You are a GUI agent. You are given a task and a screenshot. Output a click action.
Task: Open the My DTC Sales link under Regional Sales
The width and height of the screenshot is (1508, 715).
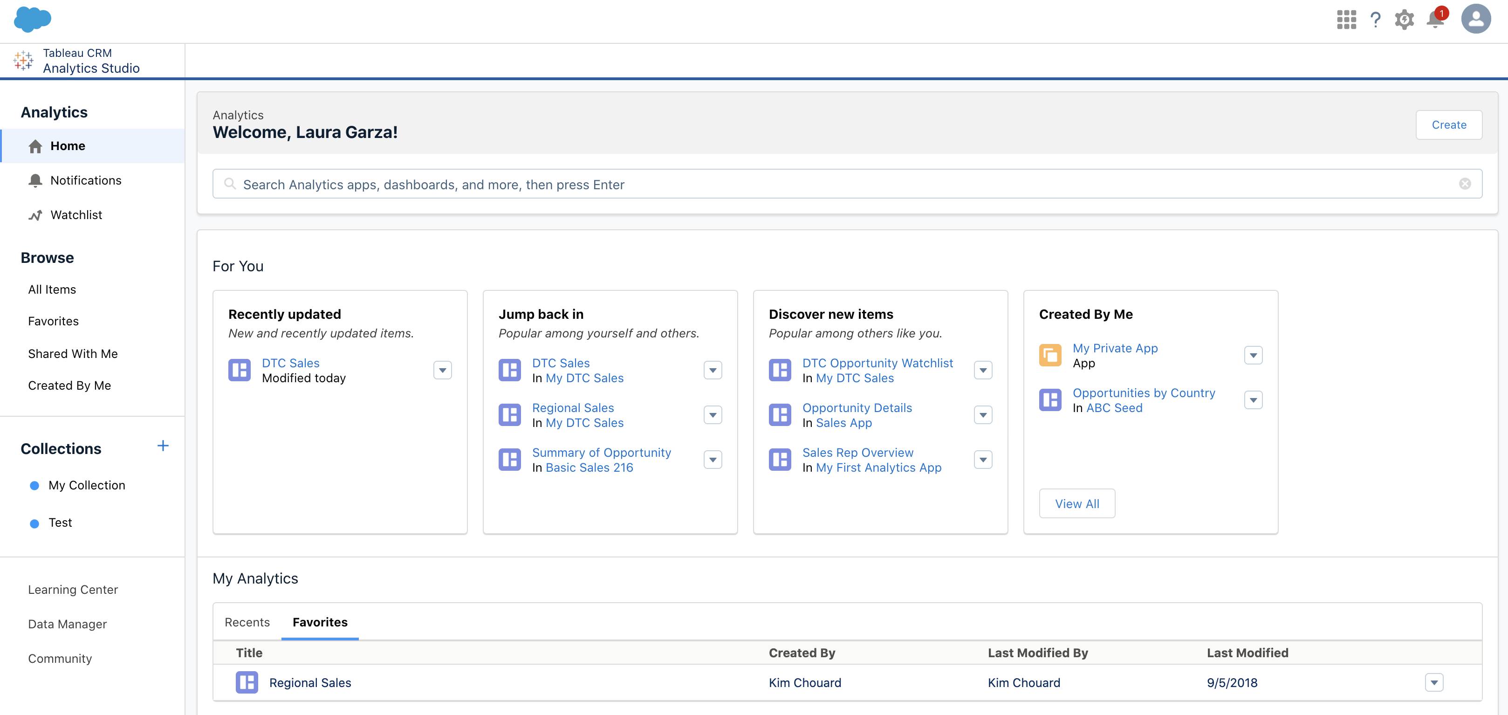pos(585,423)
